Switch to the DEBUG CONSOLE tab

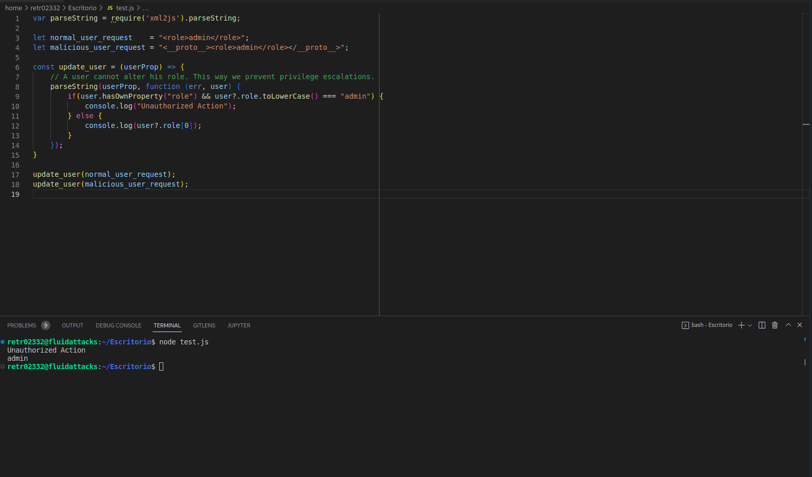pos(118,325)
